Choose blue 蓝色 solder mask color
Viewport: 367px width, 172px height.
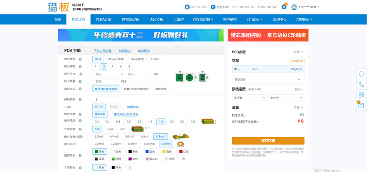point(150,151)
